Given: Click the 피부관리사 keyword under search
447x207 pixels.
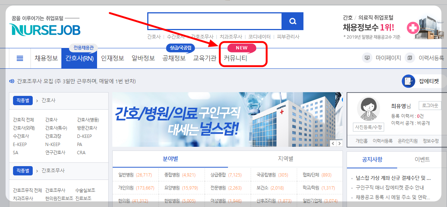Looking at the screenshot, I should [288, 37].
